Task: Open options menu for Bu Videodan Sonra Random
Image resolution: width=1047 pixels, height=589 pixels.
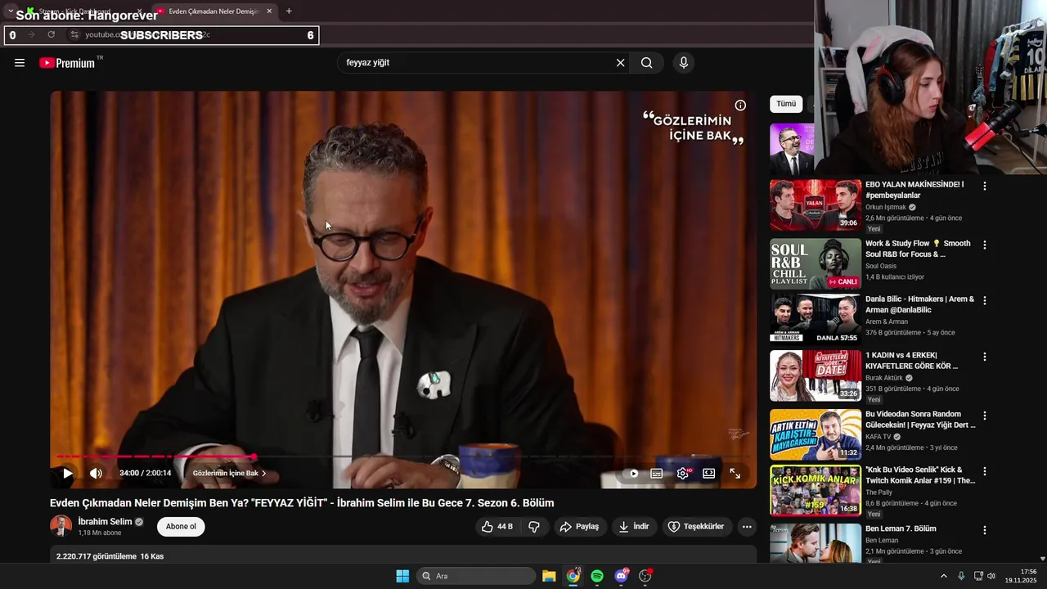Action: [985, 416]
